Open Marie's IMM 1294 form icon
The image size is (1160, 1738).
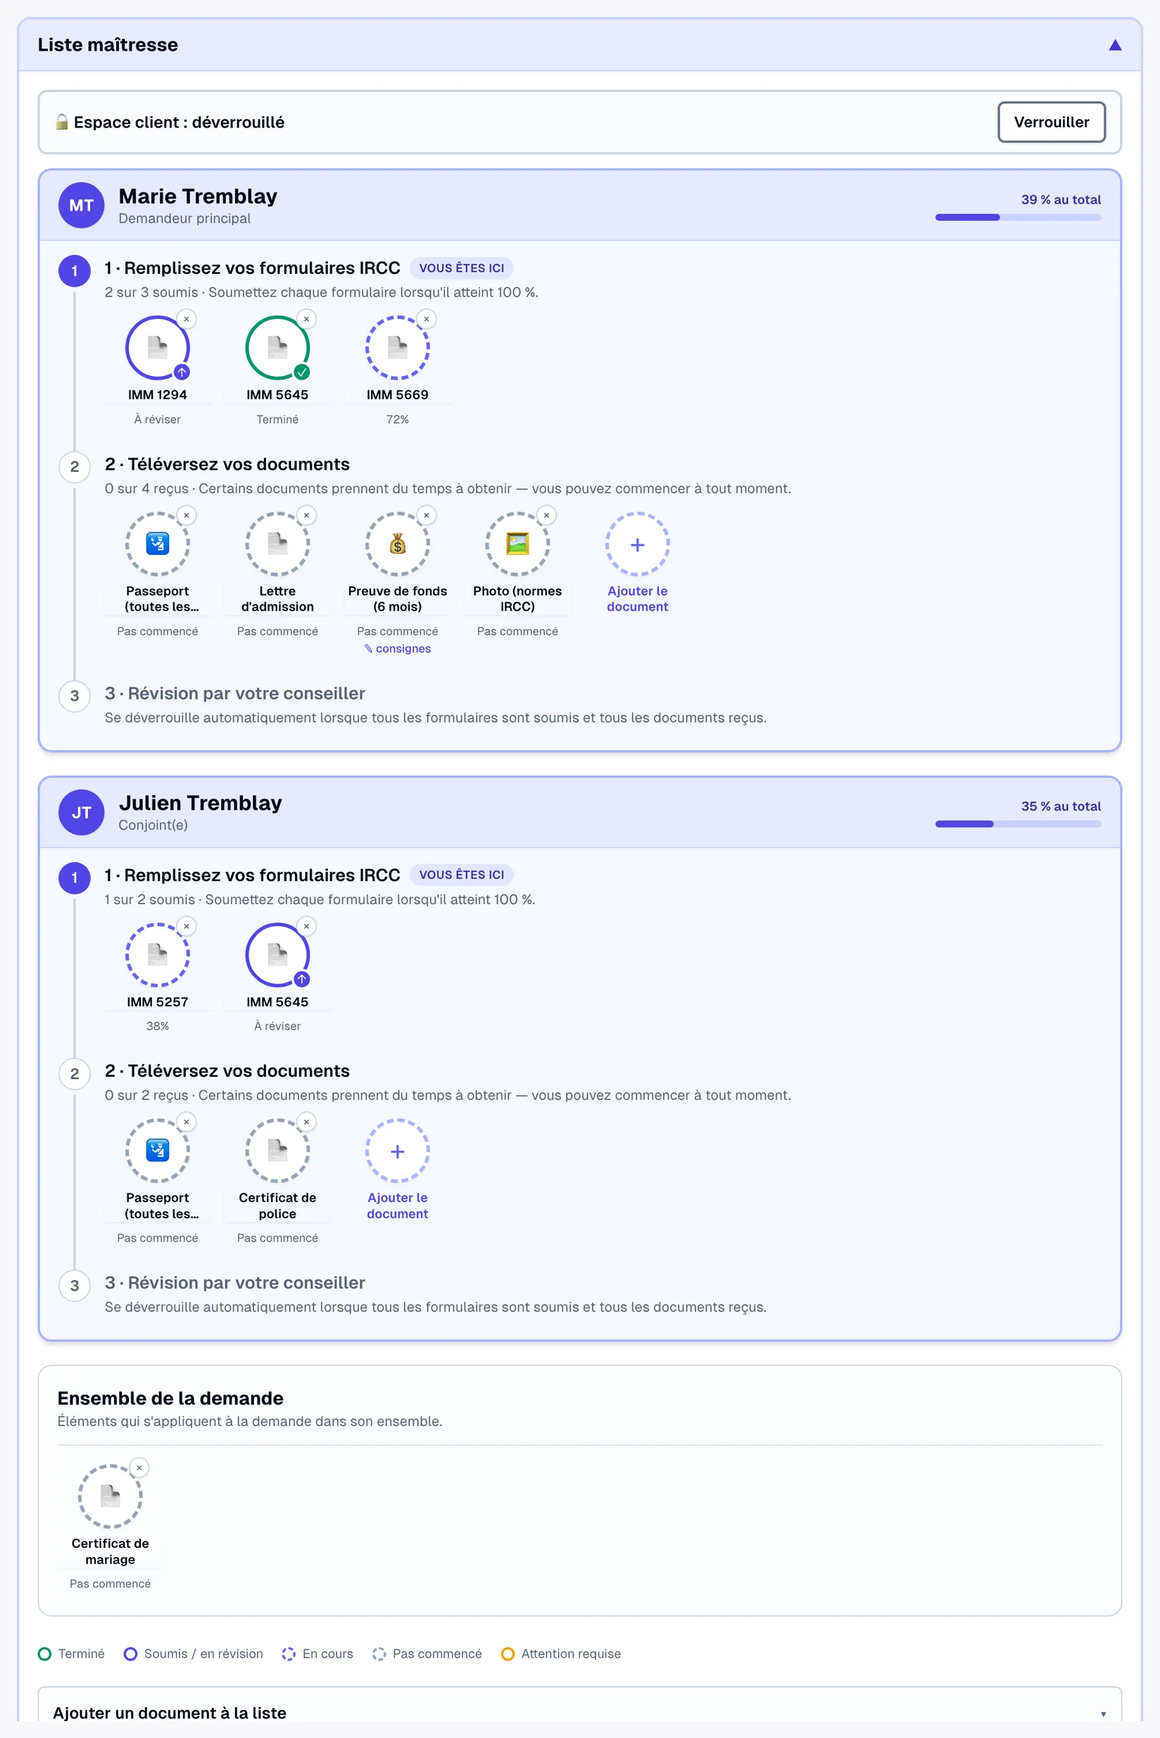[157, 347]
